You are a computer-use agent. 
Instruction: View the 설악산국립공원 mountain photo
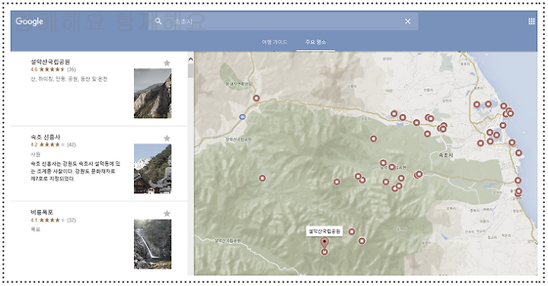point(153,94)
